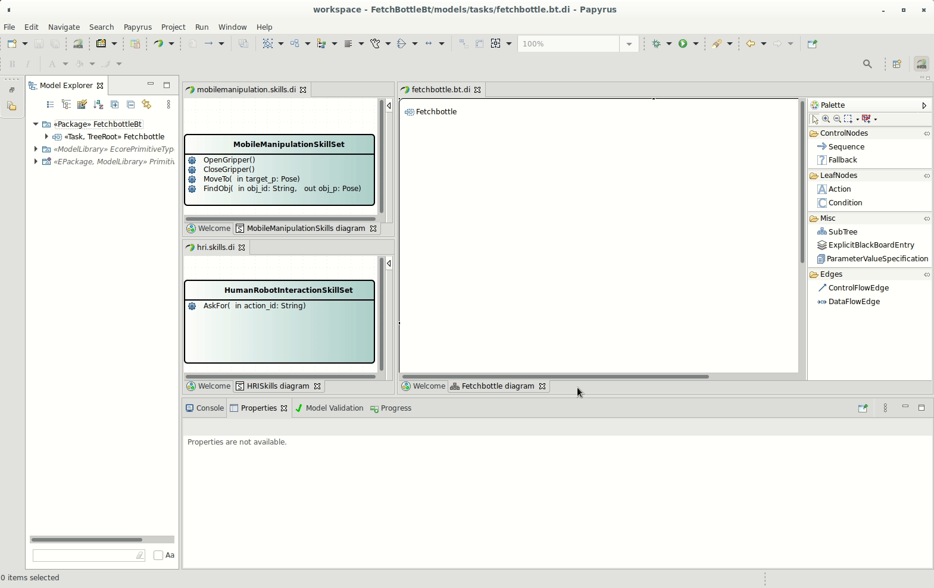The height and width of the screenshot is (588, 934).
Task: Open the Papyrus menu
Action: point(138,27)
